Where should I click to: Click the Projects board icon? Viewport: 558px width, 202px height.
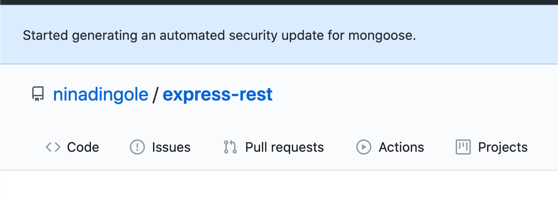point(463,147)
